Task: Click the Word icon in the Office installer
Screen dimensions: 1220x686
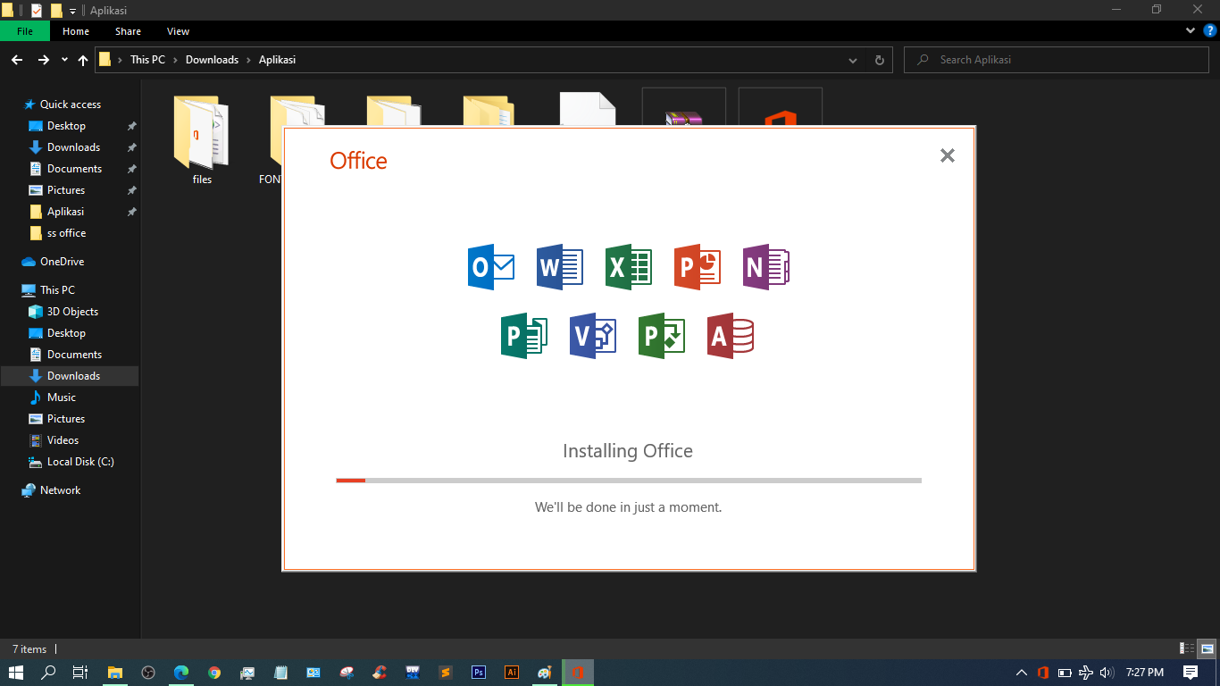Action: pos(560,267)
